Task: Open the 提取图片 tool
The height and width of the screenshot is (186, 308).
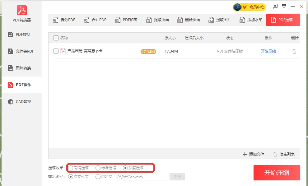Action: [x=220, y=20]
